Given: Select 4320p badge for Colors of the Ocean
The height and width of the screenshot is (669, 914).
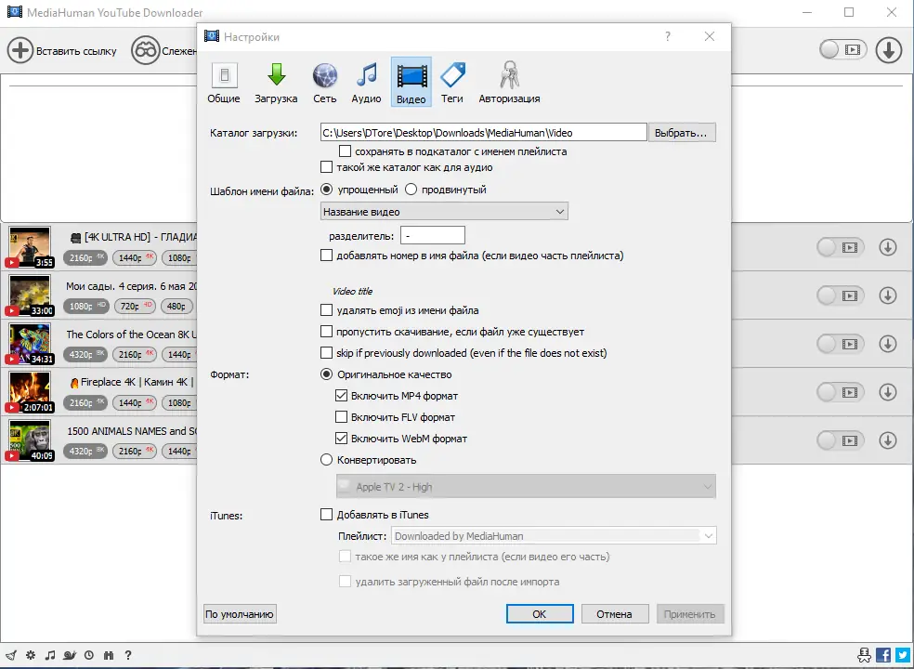Looking at the screenshot, I should 85,355.
